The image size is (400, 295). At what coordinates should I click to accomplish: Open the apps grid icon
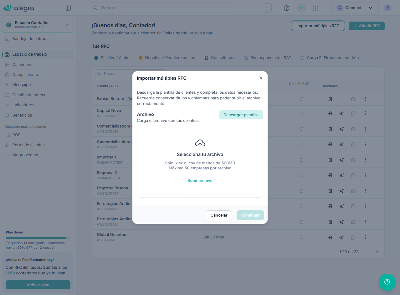pyautogui.click(x=316, y=8)
